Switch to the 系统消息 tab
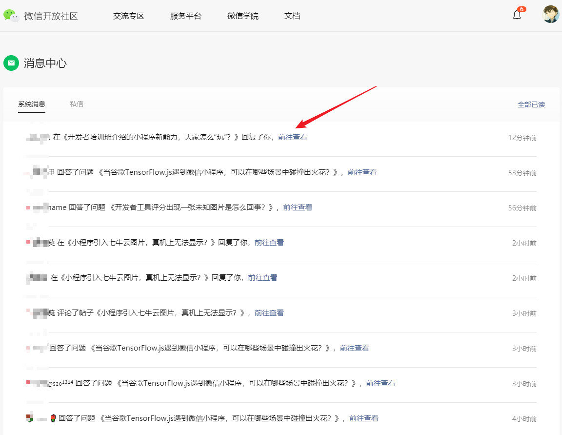The image size is (562, 435). point(32,104)
